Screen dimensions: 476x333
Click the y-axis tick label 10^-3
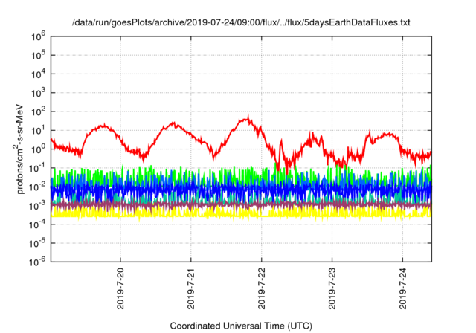(x=38, y=205)
